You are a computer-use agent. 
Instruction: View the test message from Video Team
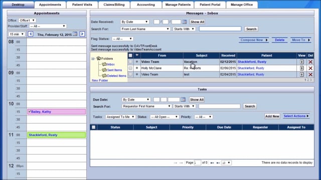pos(301,74)
